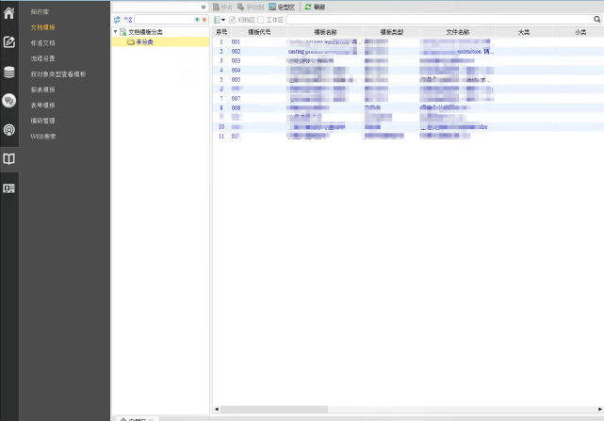Click the scrollbar right arrow
Screen dimensions: 604x421
(x=600, y=409)
